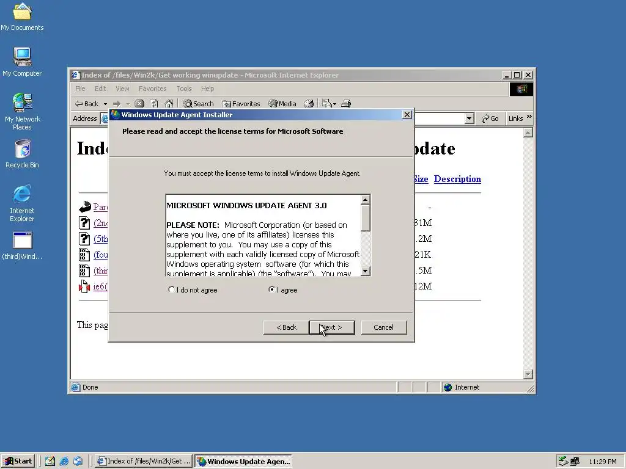Click the Size column link
This screenshot has height=469, width=626.
point(421,179)
